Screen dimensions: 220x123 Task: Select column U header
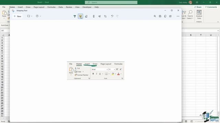[211, 35]
